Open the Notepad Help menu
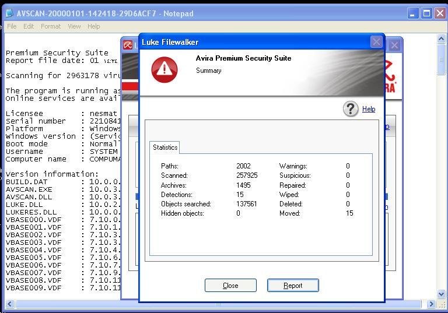This screenshot has height=313, width=448. point(94,26)
